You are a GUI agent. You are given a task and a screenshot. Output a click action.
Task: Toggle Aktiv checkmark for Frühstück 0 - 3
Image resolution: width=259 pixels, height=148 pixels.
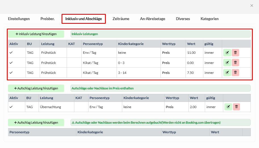point(11,63)
